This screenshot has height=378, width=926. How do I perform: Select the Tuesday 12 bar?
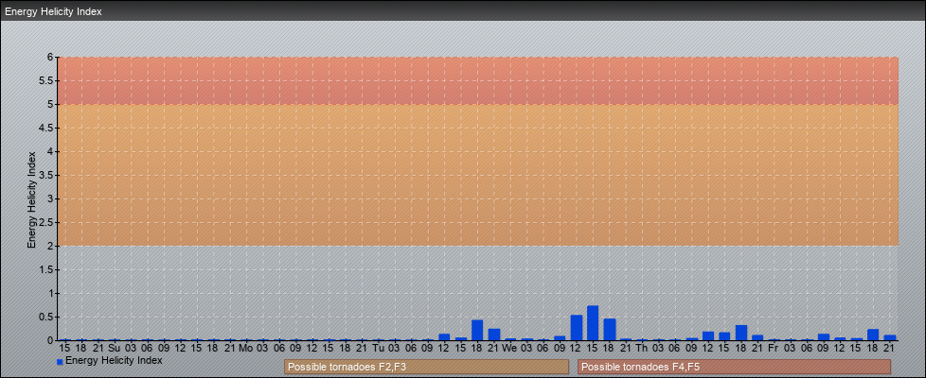pyautogui.click(x=444, y=336)
